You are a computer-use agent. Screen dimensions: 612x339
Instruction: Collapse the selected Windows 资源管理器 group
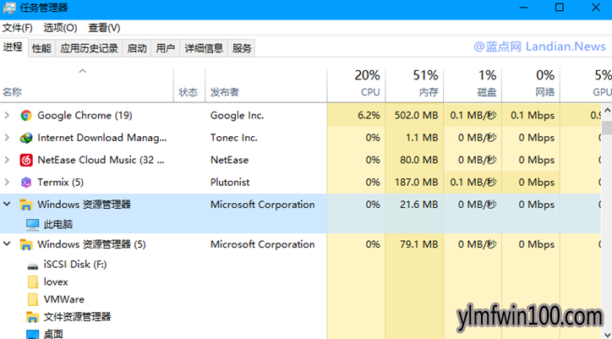point(7,204)
